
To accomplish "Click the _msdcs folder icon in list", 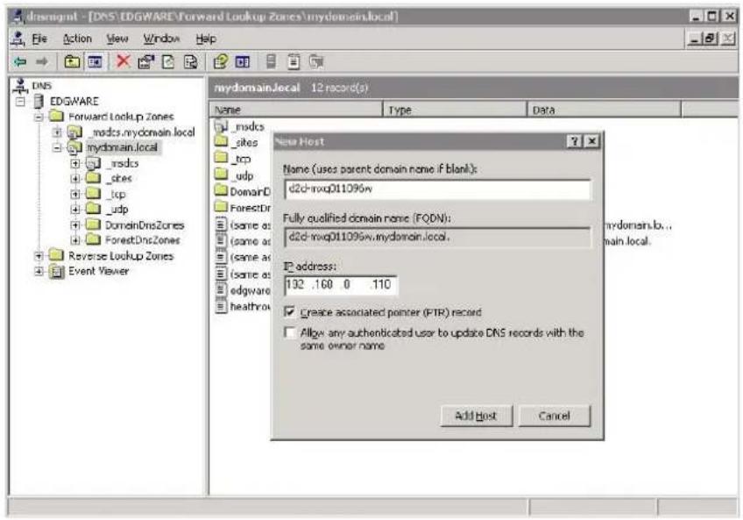I will (221, 126).
